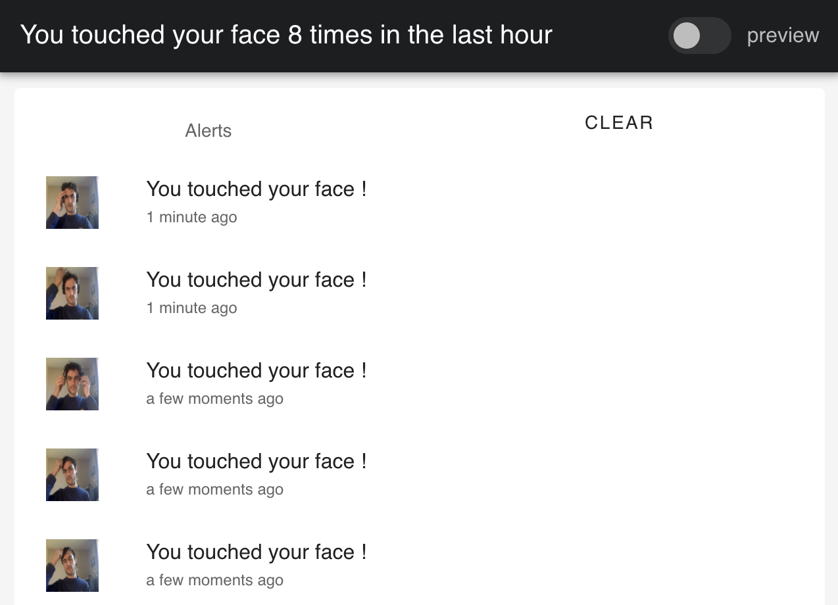Click the last 'You touched your face !' alert
The width and height of the screenshot is (838, 605).
[257, 552]
